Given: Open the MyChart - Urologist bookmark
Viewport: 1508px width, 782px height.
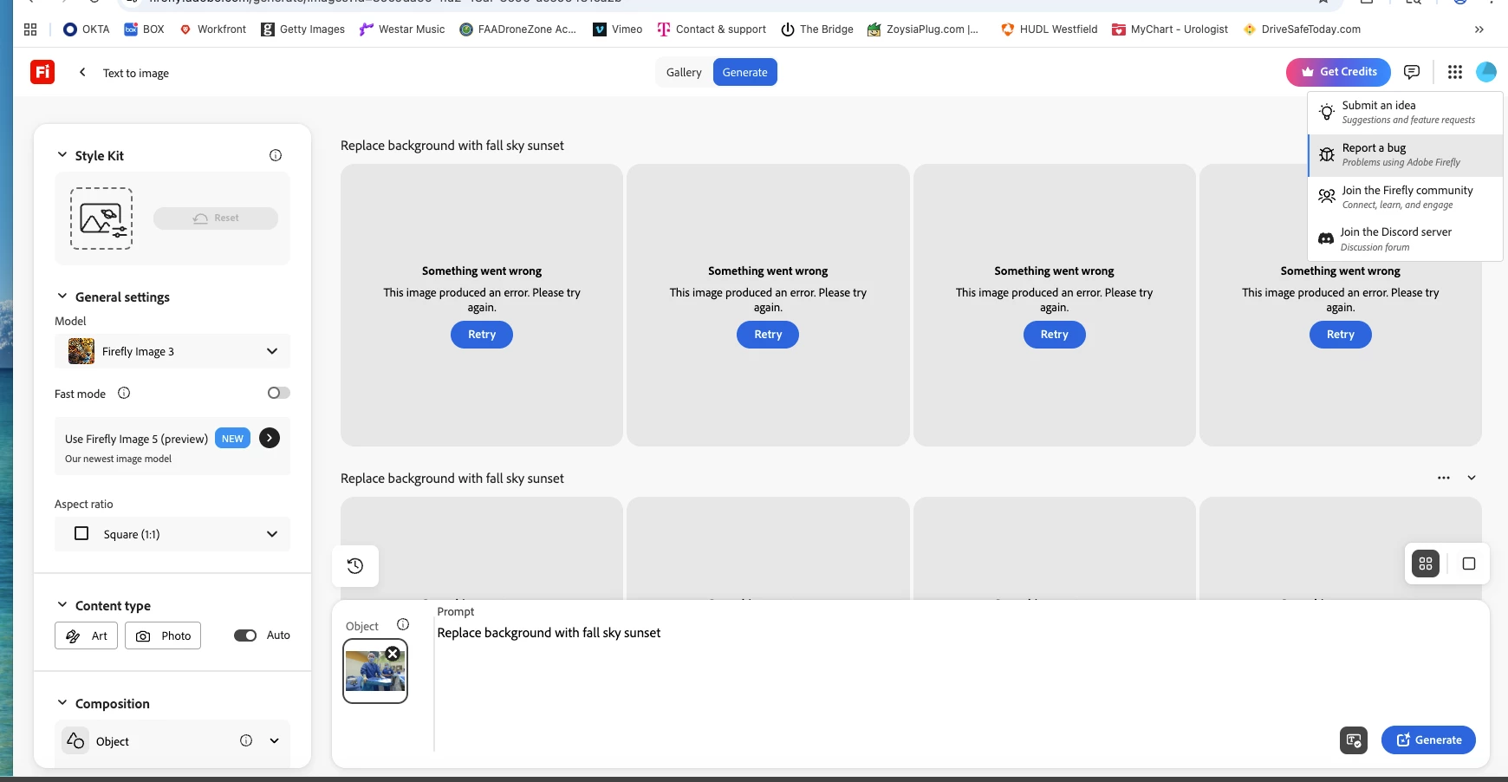Looking at the screenshot, I should tap(1170, 29).
